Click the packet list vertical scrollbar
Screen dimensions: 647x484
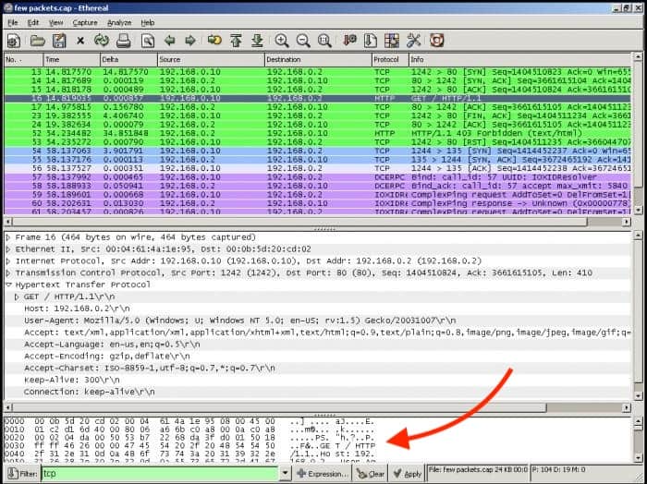point(638,134)
